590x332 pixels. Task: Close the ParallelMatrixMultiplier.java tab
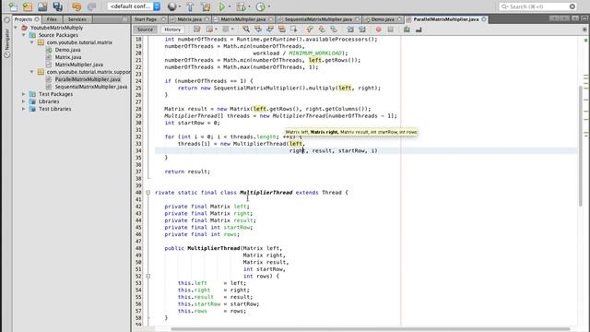click(484, 19)
